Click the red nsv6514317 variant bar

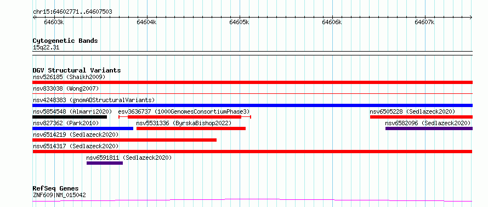tap(252, 152)
